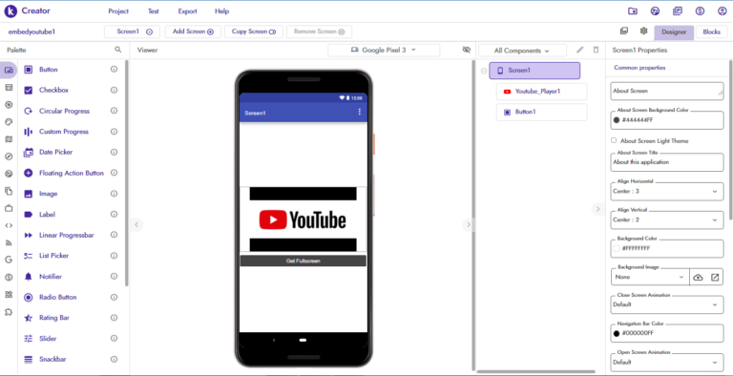733x376 pixels.
Task: Expand Common properties section
Action: pos(639,68)
